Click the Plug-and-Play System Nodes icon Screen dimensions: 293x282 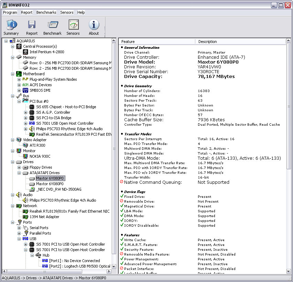point(25,79)
